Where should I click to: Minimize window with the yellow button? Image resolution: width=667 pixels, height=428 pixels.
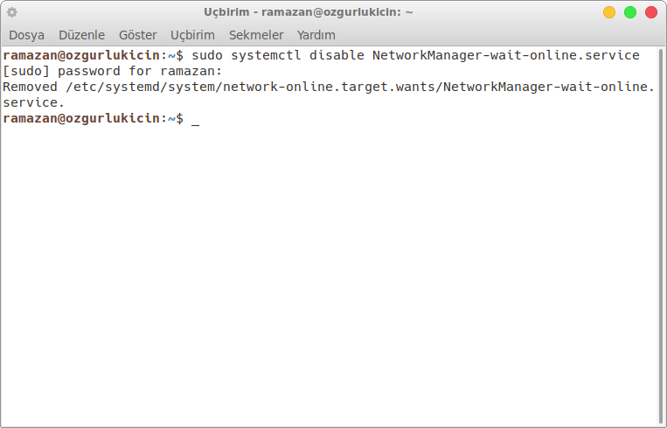(609, 12)
